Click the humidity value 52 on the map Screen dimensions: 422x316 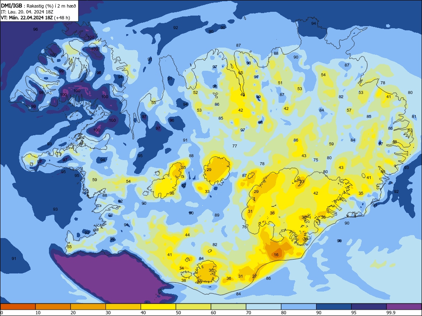[x=195, y=92]
